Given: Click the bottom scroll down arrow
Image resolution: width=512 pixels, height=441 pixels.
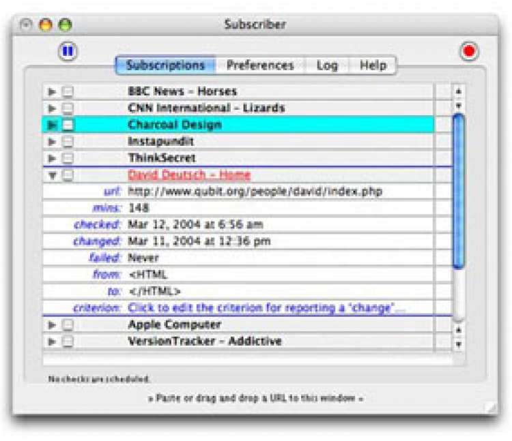Looking at the screenshot, I should 459,344.
